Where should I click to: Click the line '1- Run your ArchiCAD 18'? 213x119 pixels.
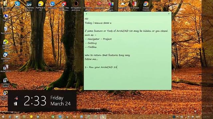click(x=101, y=67)
